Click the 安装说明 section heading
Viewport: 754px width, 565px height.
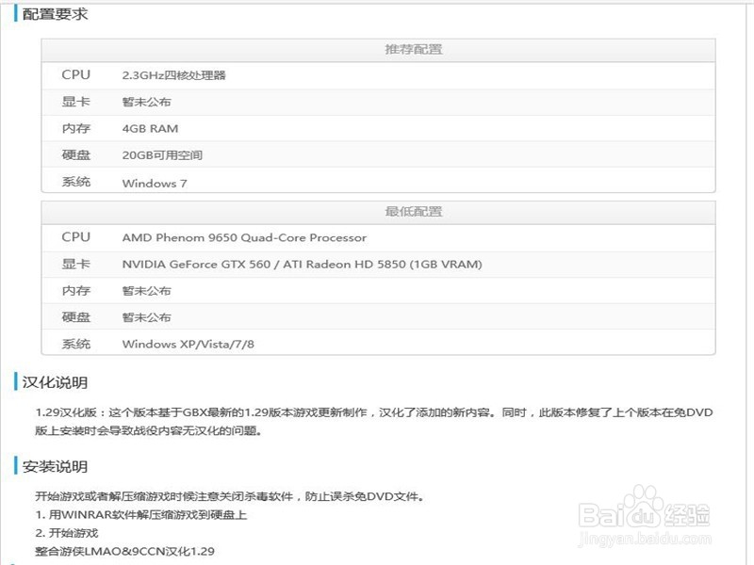click(55, 466)
